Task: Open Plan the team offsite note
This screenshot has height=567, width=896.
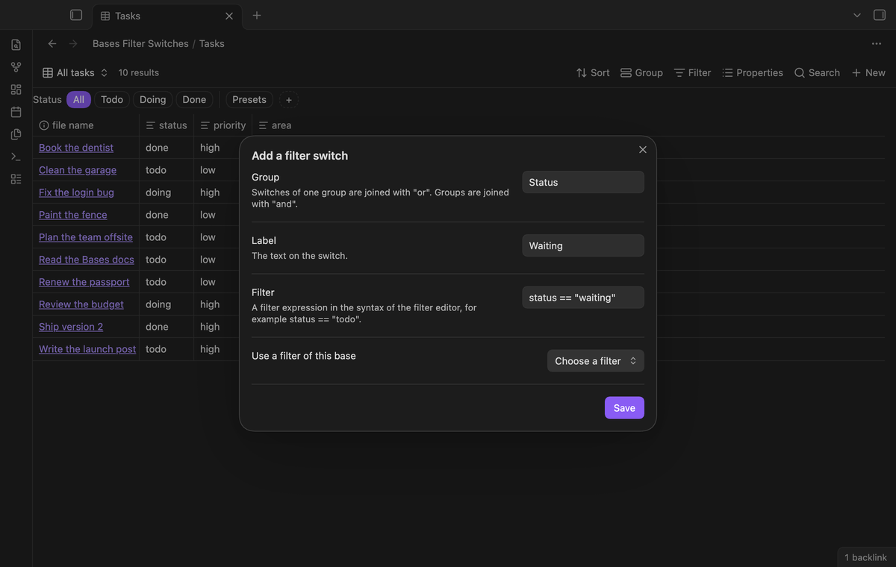Action: [86, 237]
